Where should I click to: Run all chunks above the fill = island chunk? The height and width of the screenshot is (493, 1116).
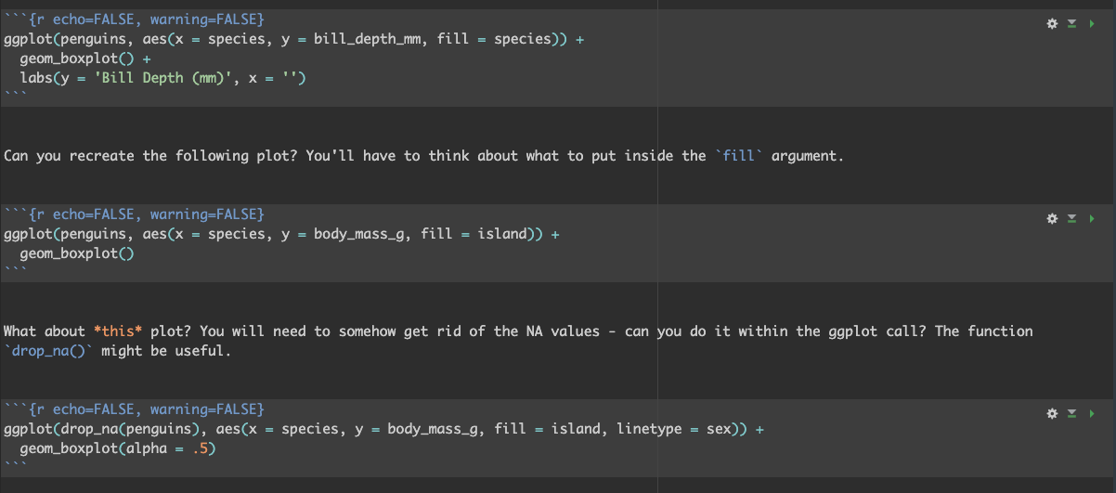pyautogui.click(x=1071, y=218)
